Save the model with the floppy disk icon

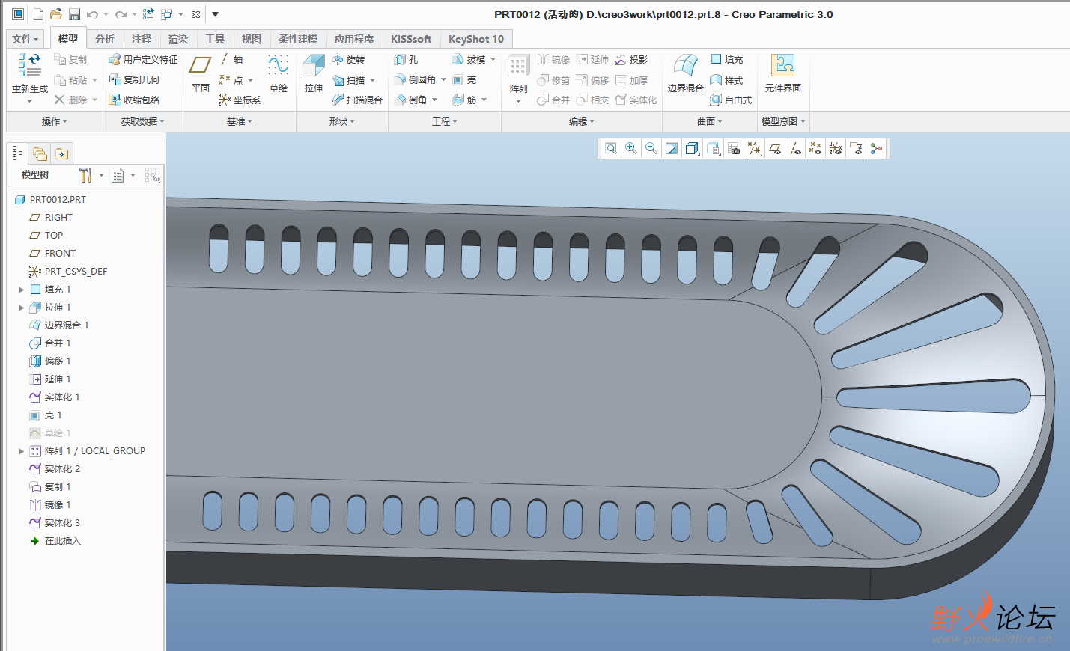(x=74, y=14)
